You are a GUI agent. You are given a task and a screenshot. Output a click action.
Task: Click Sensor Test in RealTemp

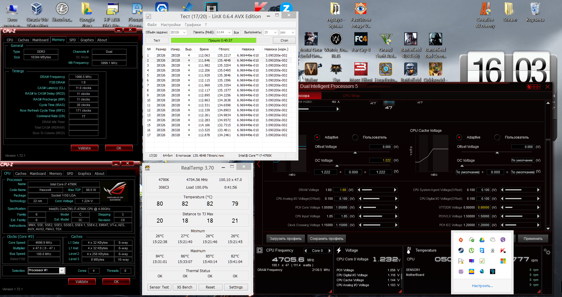pos(159,287)
